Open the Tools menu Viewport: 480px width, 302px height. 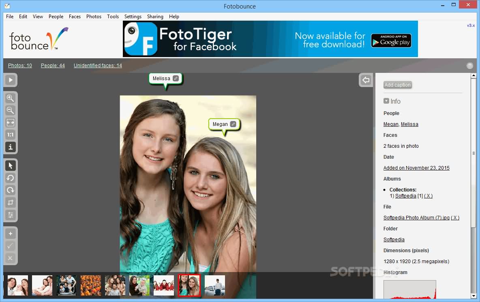tap(113, 17)
